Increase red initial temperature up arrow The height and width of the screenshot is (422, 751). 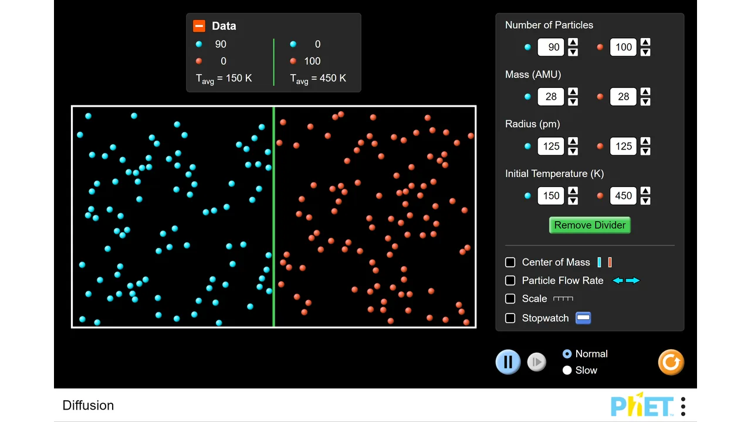tap(645, 190)
